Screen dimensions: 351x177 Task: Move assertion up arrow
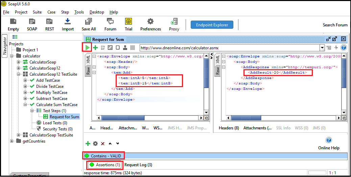coord(110,144)
